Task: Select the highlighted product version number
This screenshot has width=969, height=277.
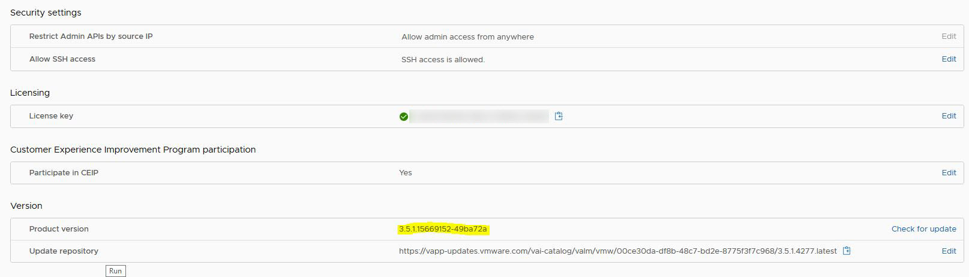Action: 443,229
